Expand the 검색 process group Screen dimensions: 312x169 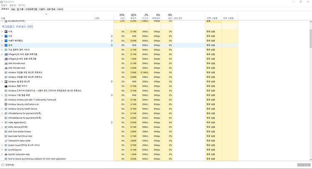2,45
